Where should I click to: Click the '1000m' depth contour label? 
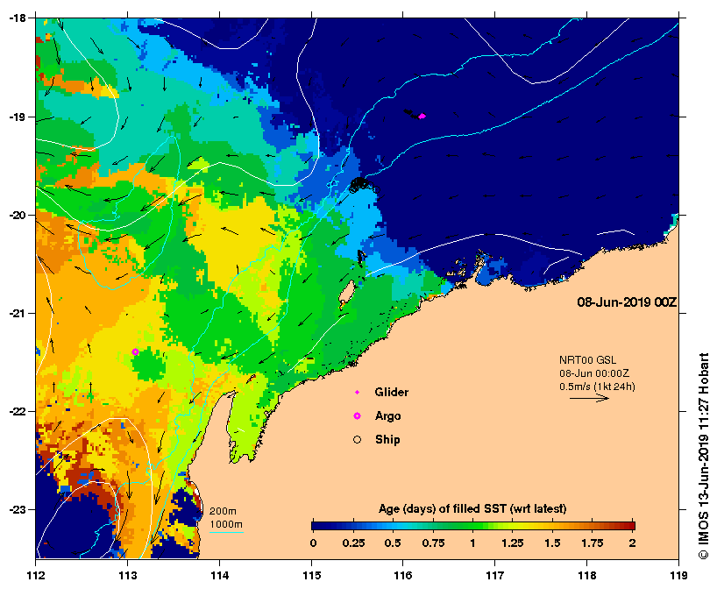(226, 524)
